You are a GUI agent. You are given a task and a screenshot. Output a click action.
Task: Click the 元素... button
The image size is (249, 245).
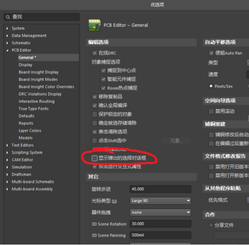click(x=176, y=141)
